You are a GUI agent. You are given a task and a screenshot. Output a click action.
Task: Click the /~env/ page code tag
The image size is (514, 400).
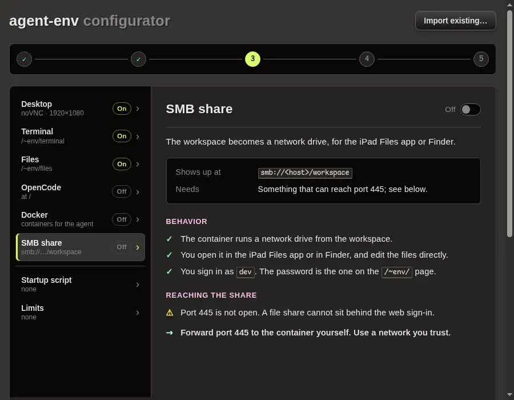tap(397, 272)
